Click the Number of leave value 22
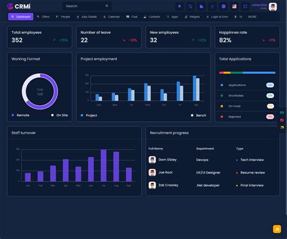This screenshot has width=287, height=239. [84, 40]
